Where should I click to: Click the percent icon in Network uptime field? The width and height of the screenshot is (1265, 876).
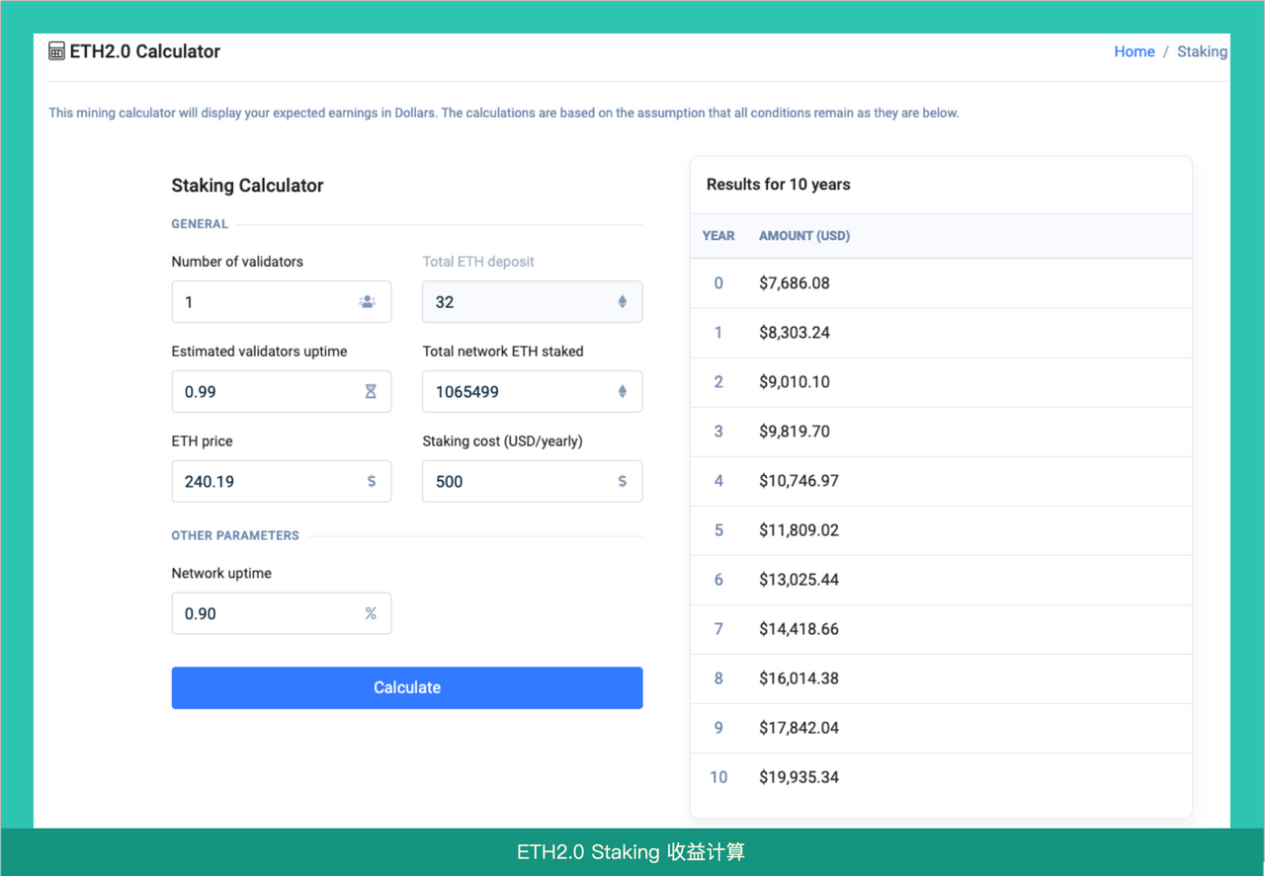(371, 613)
